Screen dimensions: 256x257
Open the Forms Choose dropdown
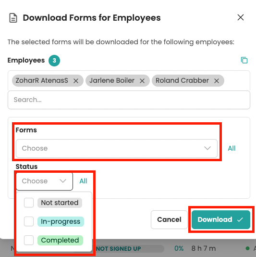point(117,148)
